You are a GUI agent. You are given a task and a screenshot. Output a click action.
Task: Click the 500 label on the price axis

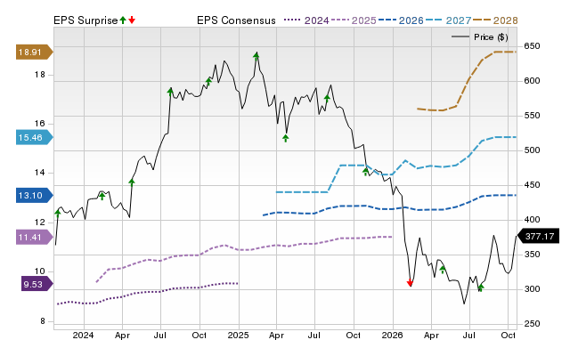pos(532,150)
